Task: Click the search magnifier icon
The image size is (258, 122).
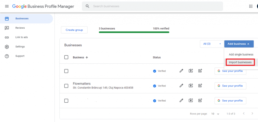Action: [x=87, y=6]
